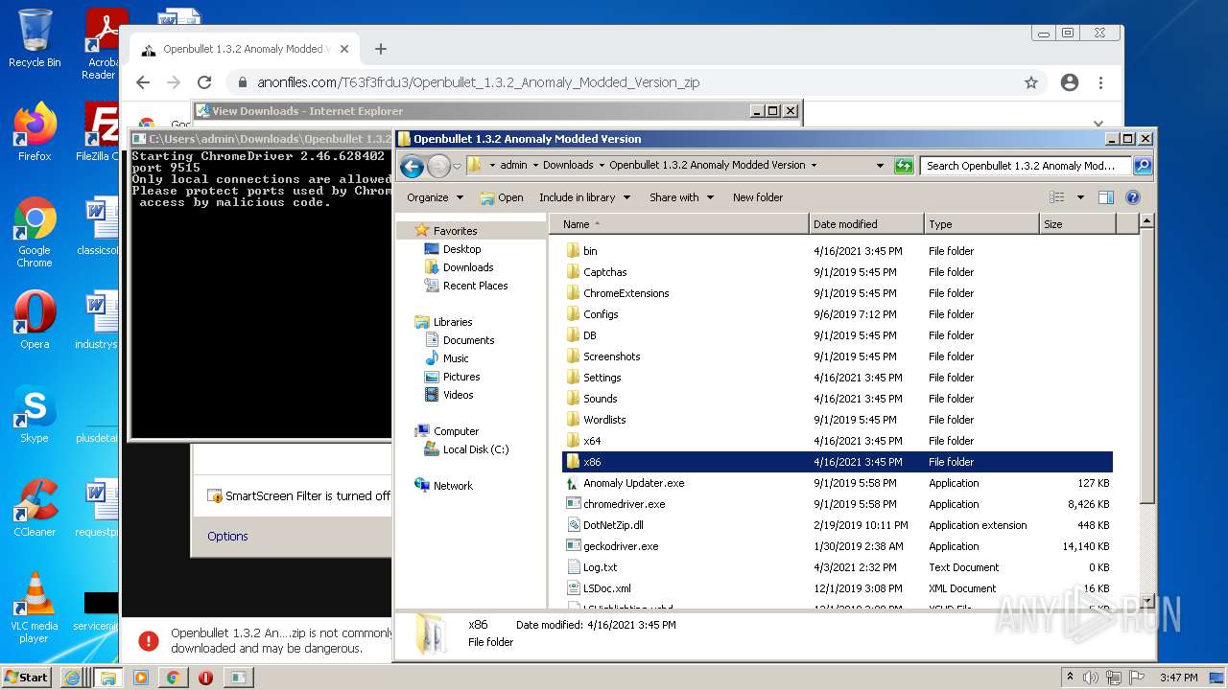Screen dimensions: 1228x690
Task: Open Chrome three-dot menu
Action: 1100,82
